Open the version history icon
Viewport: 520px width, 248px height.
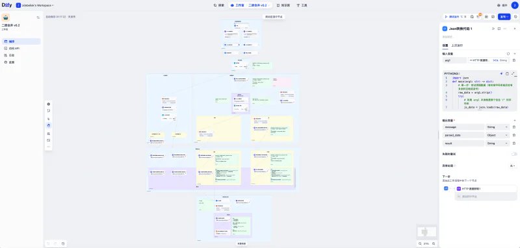515,17
